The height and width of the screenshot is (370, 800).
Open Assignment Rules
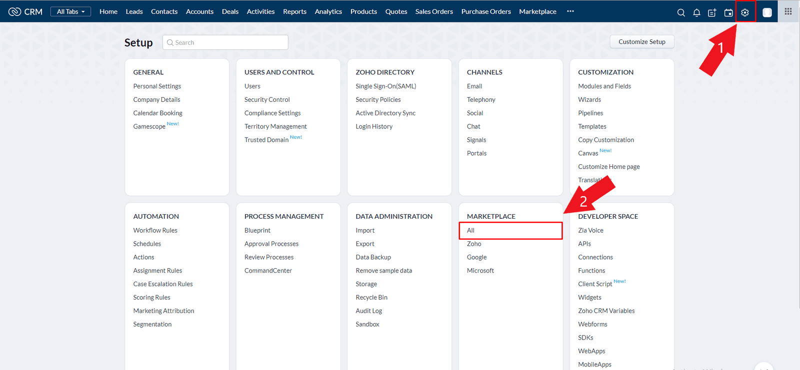click(x=157, y=271)
